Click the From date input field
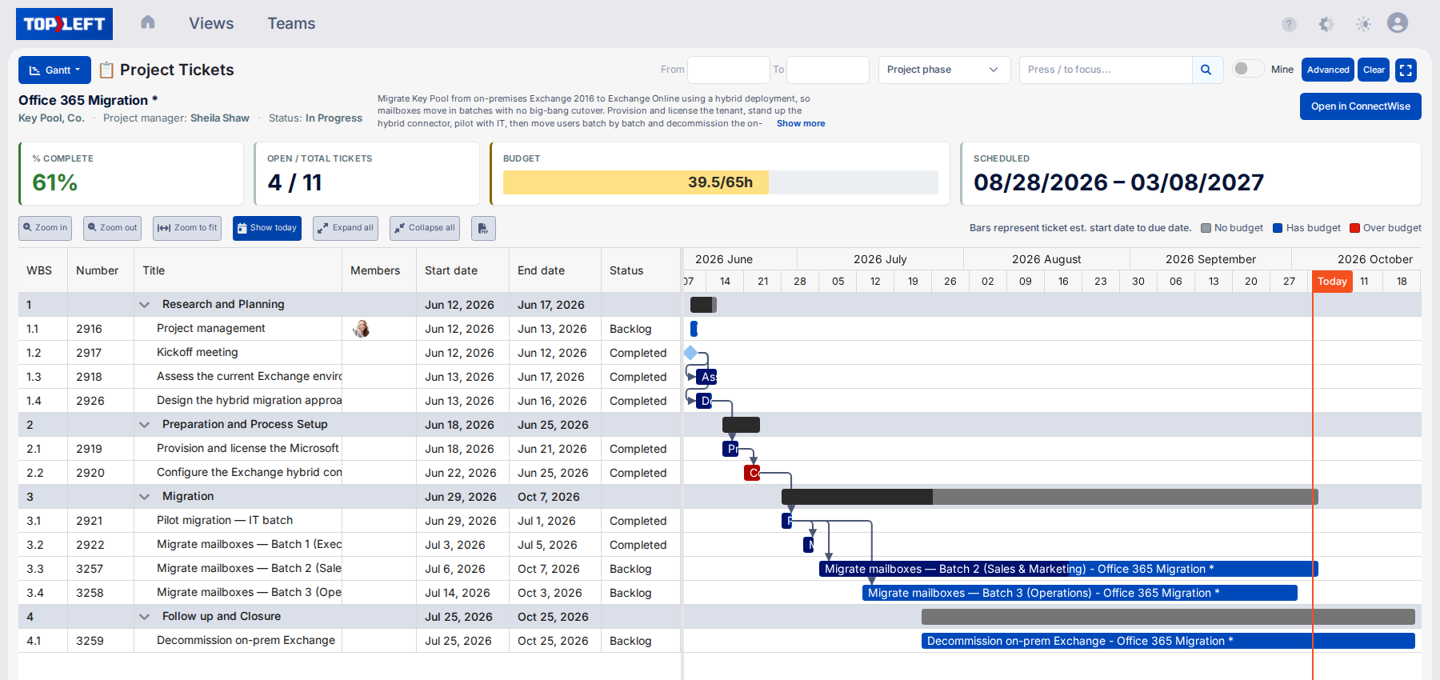1440x680 pixels. pyautogui.click(x=728, y=70)
